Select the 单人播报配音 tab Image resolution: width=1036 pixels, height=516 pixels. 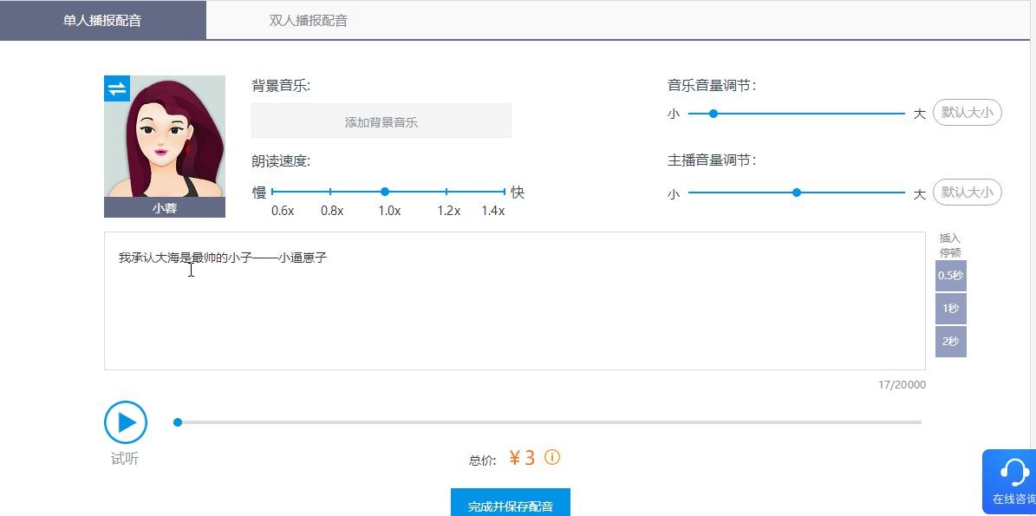[102, 21]
